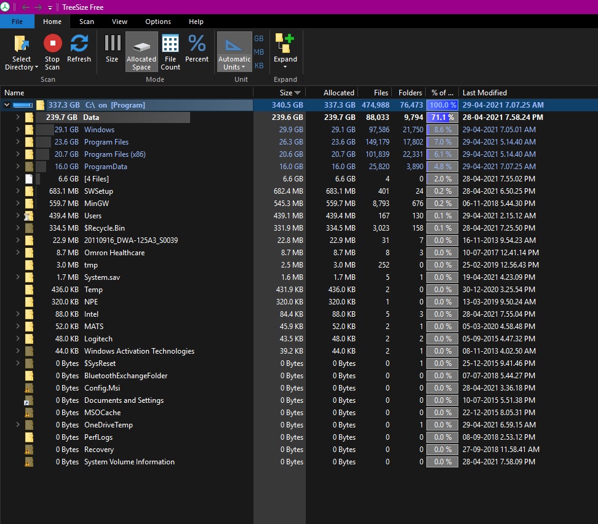Toggle GB unit option
The width and height of the screenshot is (598, 524).
pyautogui.click(x=259, y=39)
